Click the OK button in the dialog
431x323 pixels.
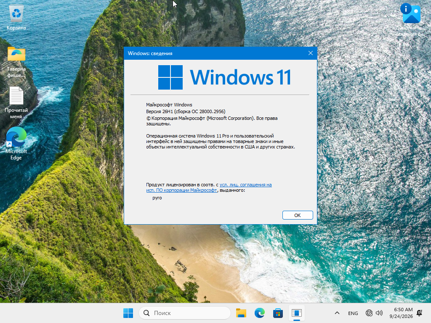[298, 215]
